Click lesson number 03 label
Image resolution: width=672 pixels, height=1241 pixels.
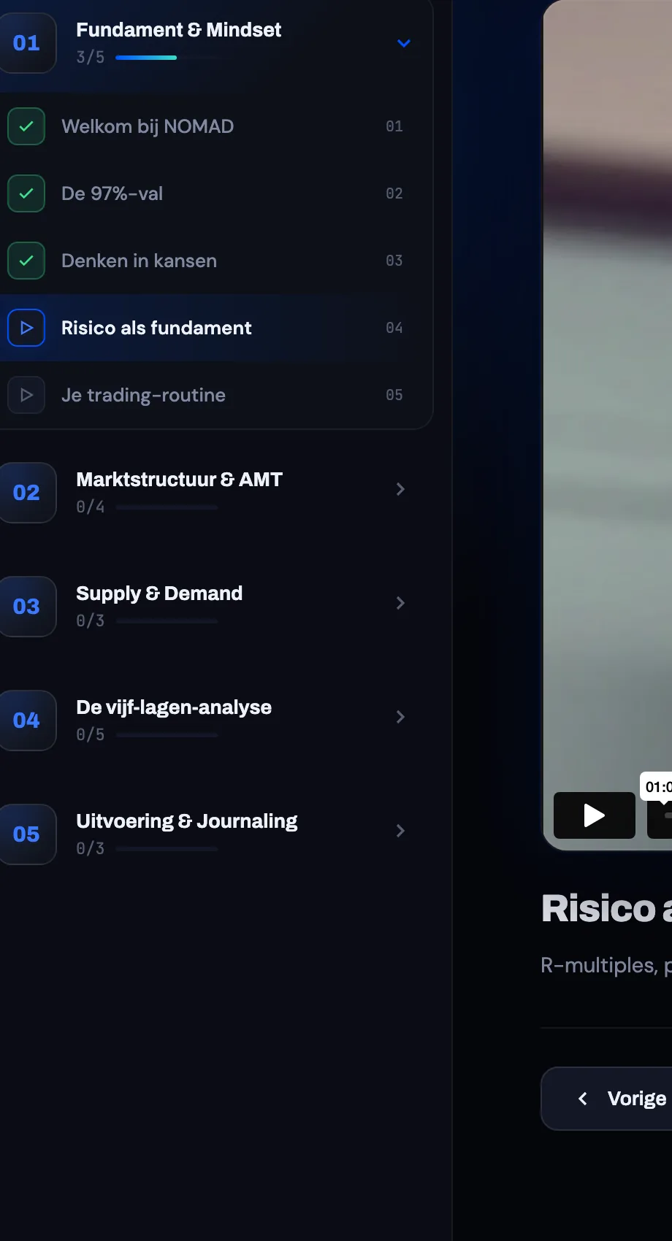click(x=394, y=261)
